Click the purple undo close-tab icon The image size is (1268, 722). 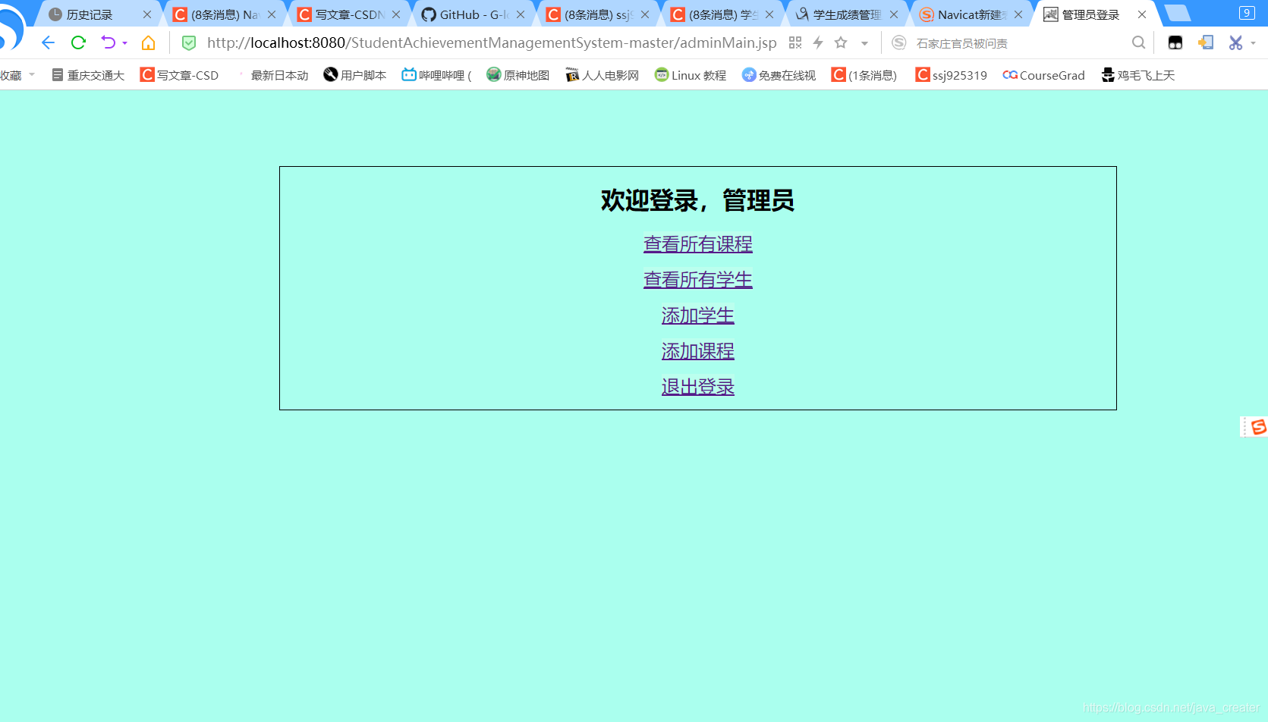point(109,43)
